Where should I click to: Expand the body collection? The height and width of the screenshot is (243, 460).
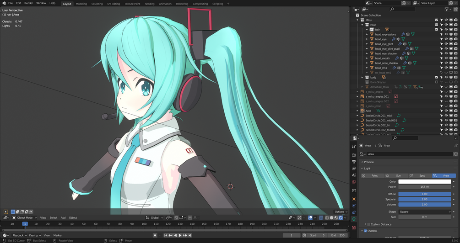pos(363,78)
